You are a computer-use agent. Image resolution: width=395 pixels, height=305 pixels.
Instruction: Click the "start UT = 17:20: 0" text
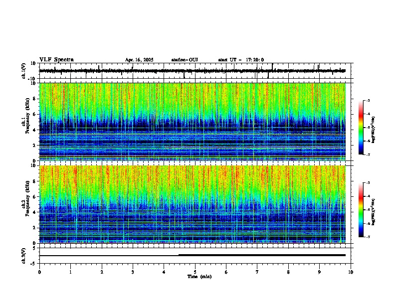(x=241, y=60)
